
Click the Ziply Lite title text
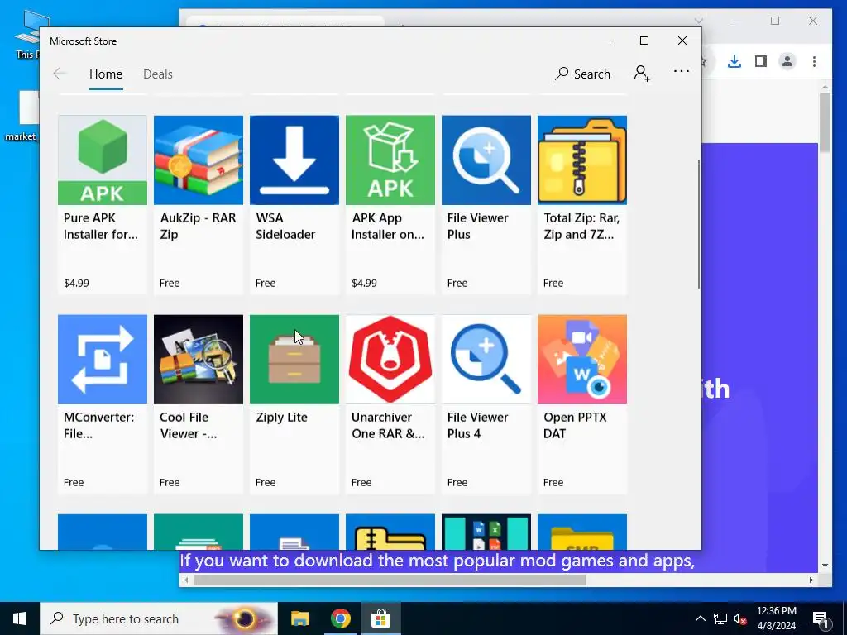[x=281, y=418]
